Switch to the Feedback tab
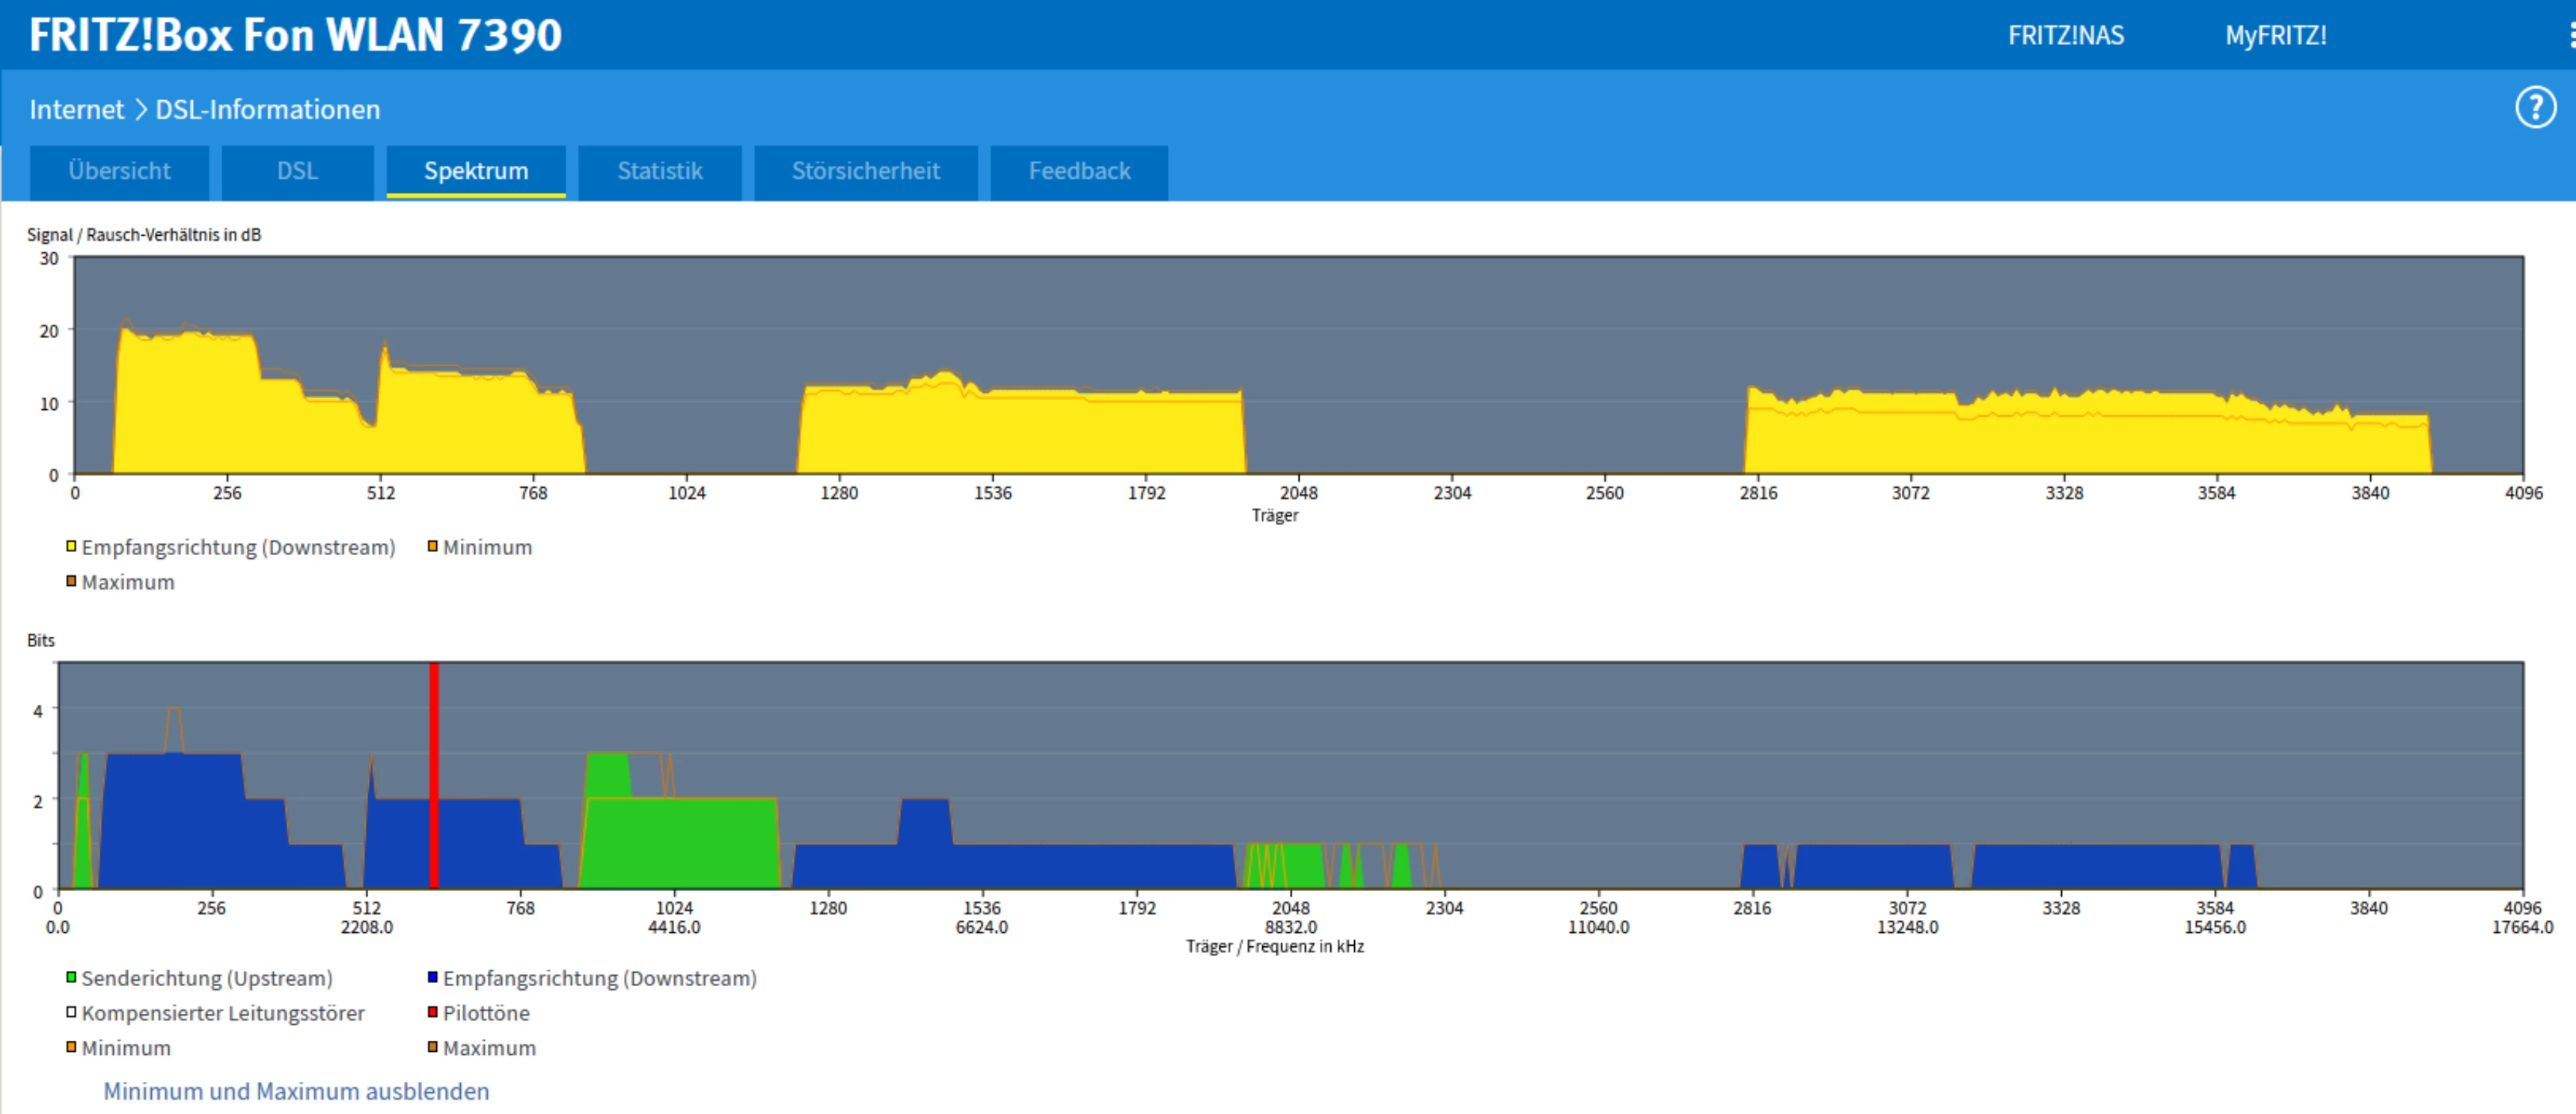 click(x=1079, y=171)
